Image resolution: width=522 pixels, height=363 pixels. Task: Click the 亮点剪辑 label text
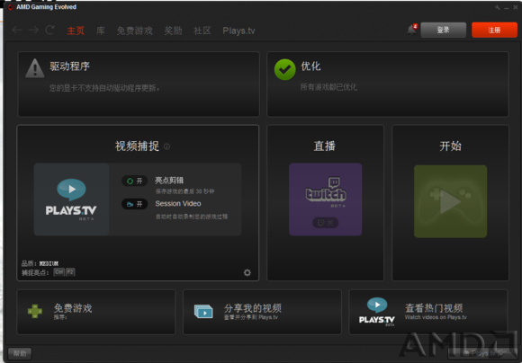[x=169, y=181]
